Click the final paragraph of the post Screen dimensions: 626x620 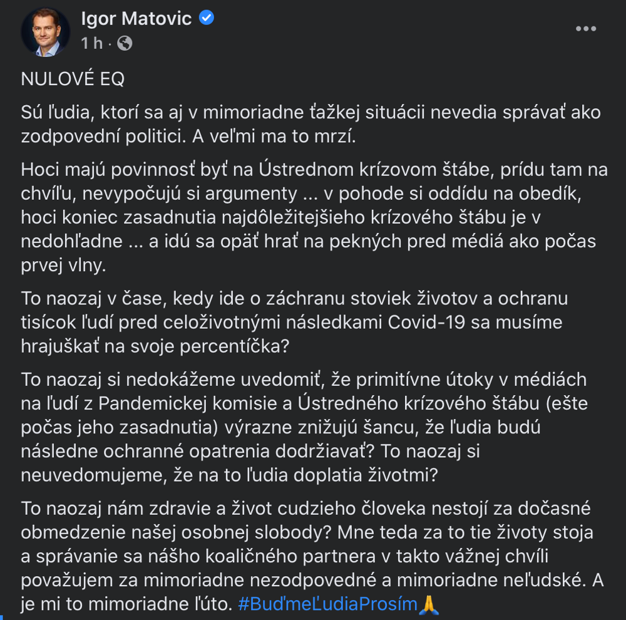[x=307, y=555]
